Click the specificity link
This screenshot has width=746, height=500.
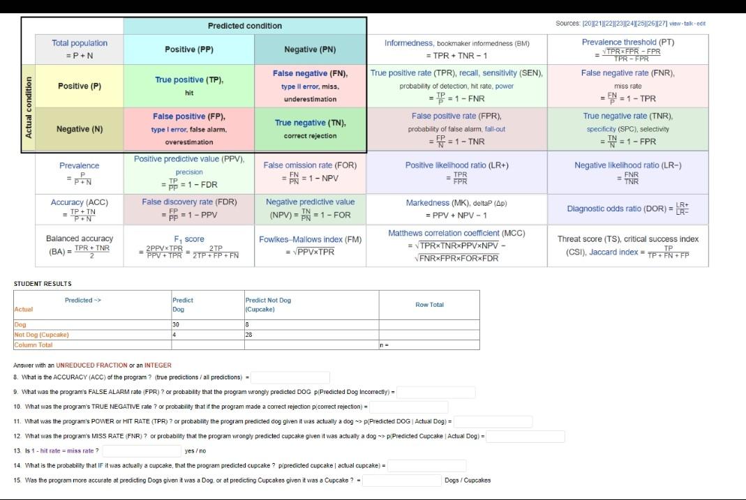tap(601, 129)
